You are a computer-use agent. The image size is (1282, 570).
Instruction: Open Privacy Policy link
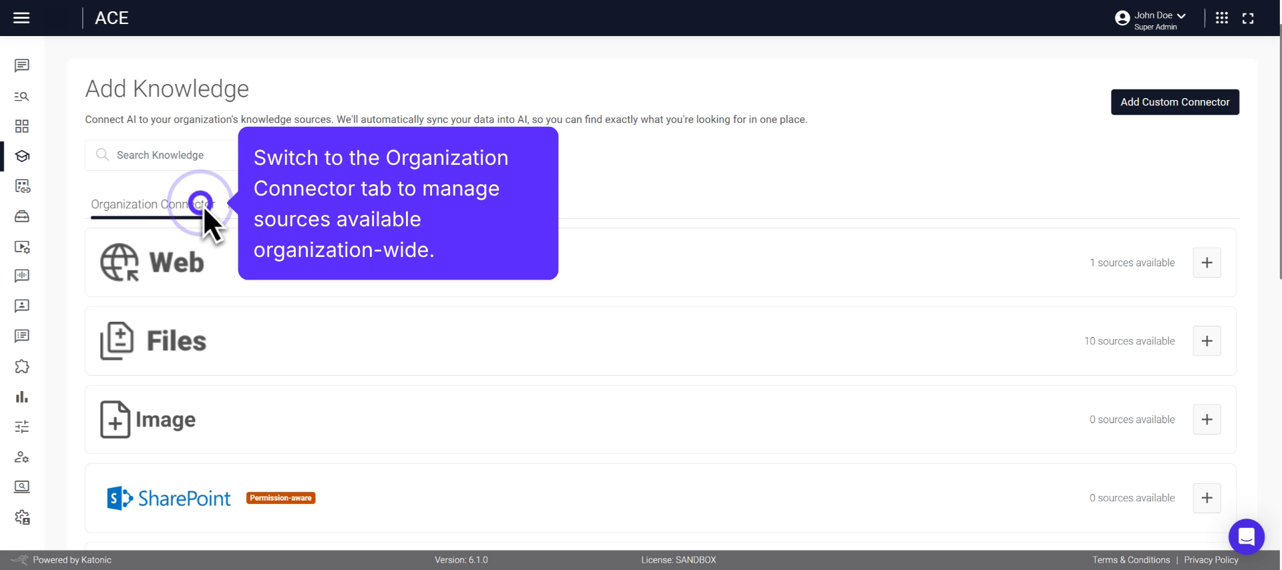(1211, 560)
